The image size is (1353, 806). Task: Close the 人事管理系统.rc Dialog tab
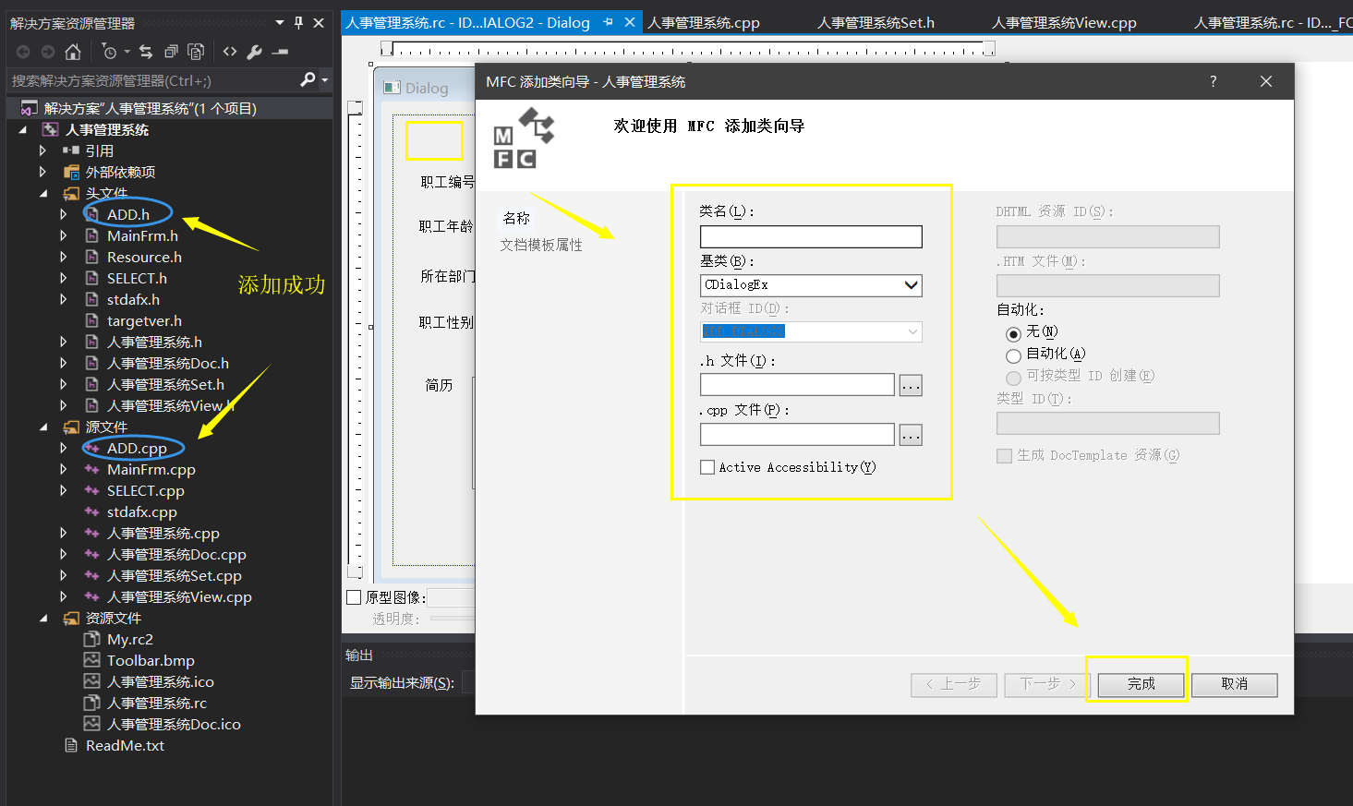click(x=630, y=22)
